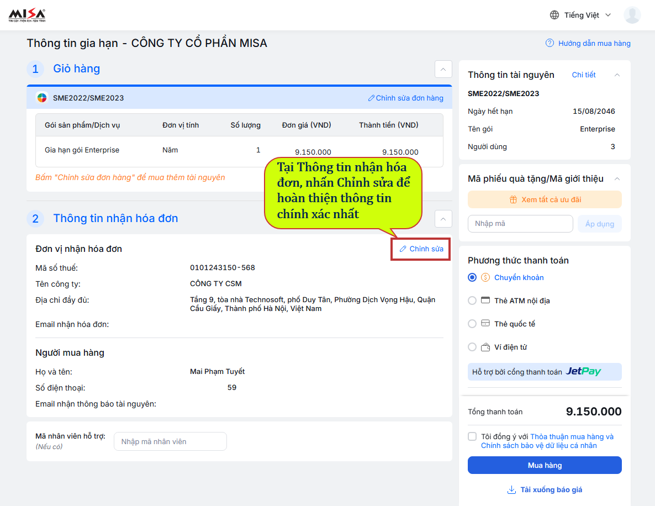Click the gift icon in ưu đãi button
This screenshot has height=506, width=655.
coord(513,200)
